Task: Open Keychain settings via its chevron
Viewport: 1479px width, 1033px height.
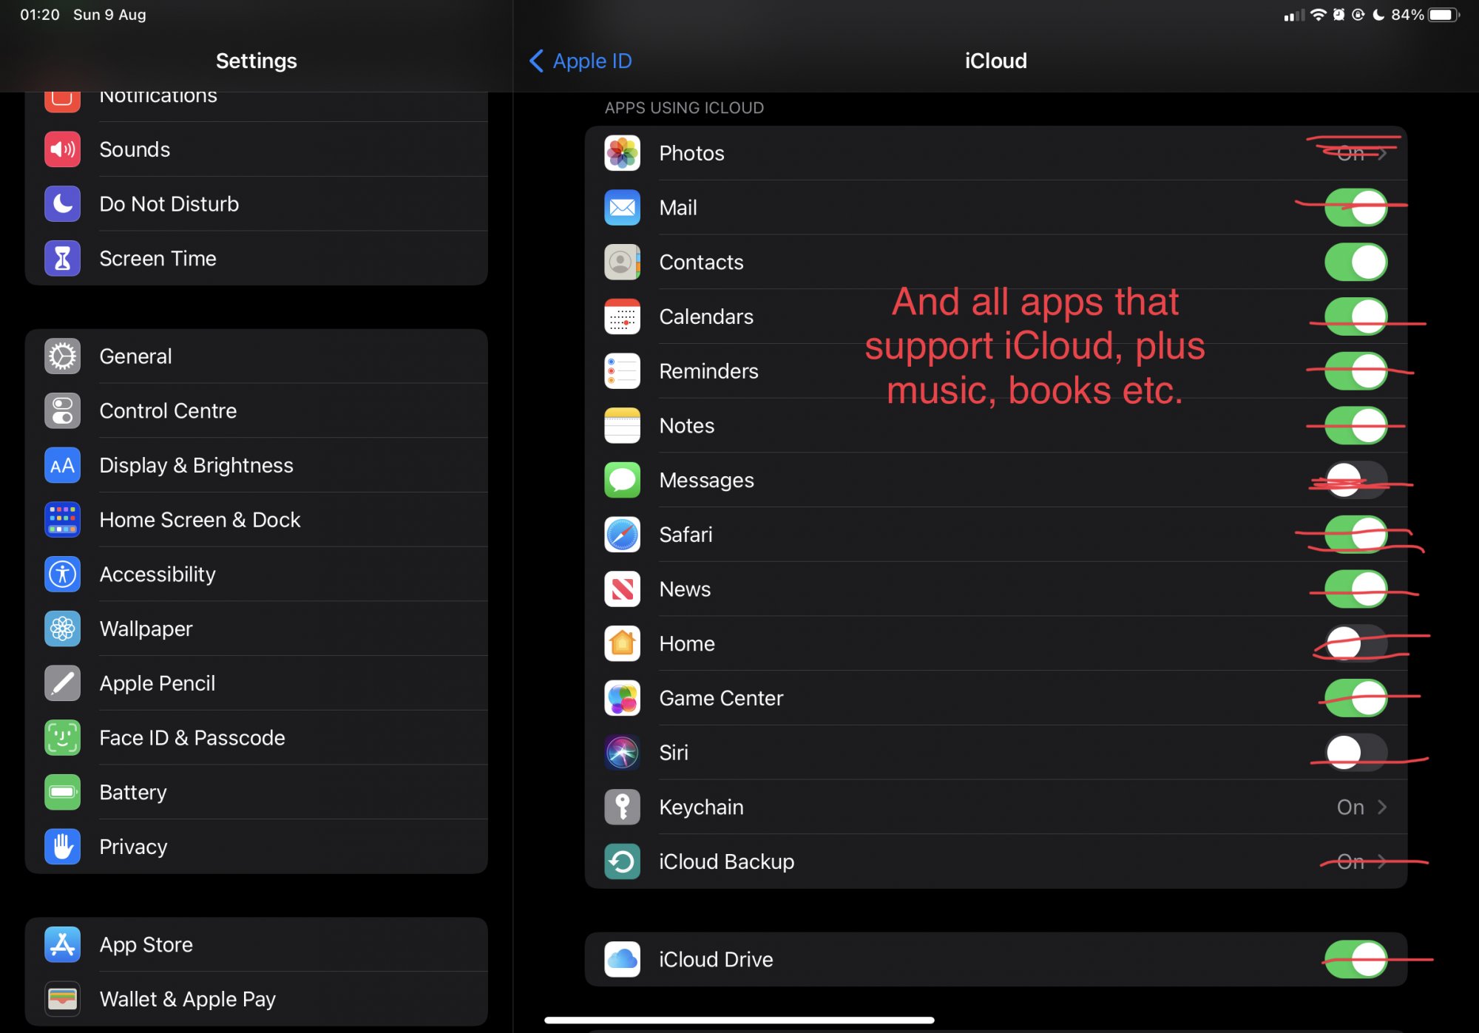Action: pos(1381,807)
